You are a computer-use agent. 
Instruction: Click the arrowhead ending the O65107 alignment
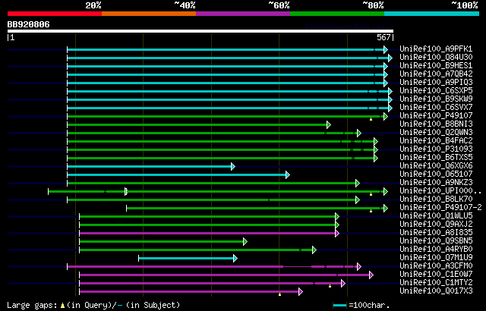pyautogui.click(x=288, y=174)
